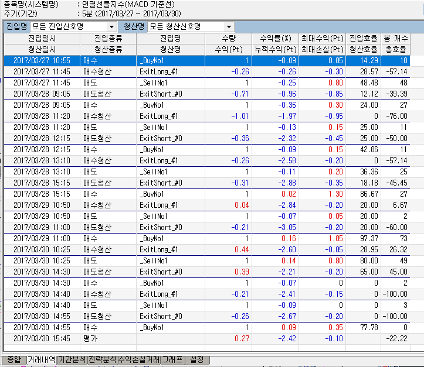Click the 평가 cell in last row
The image size is (424, 367).
click(x=108, y=339)
